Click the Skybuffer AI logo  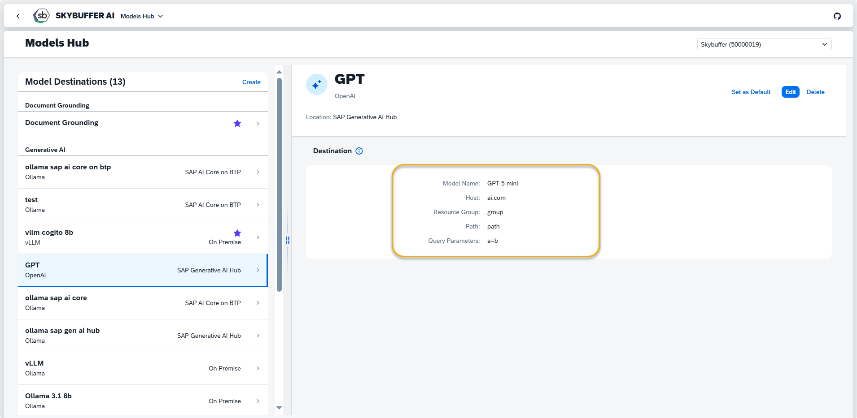click(x=41, y=16)
